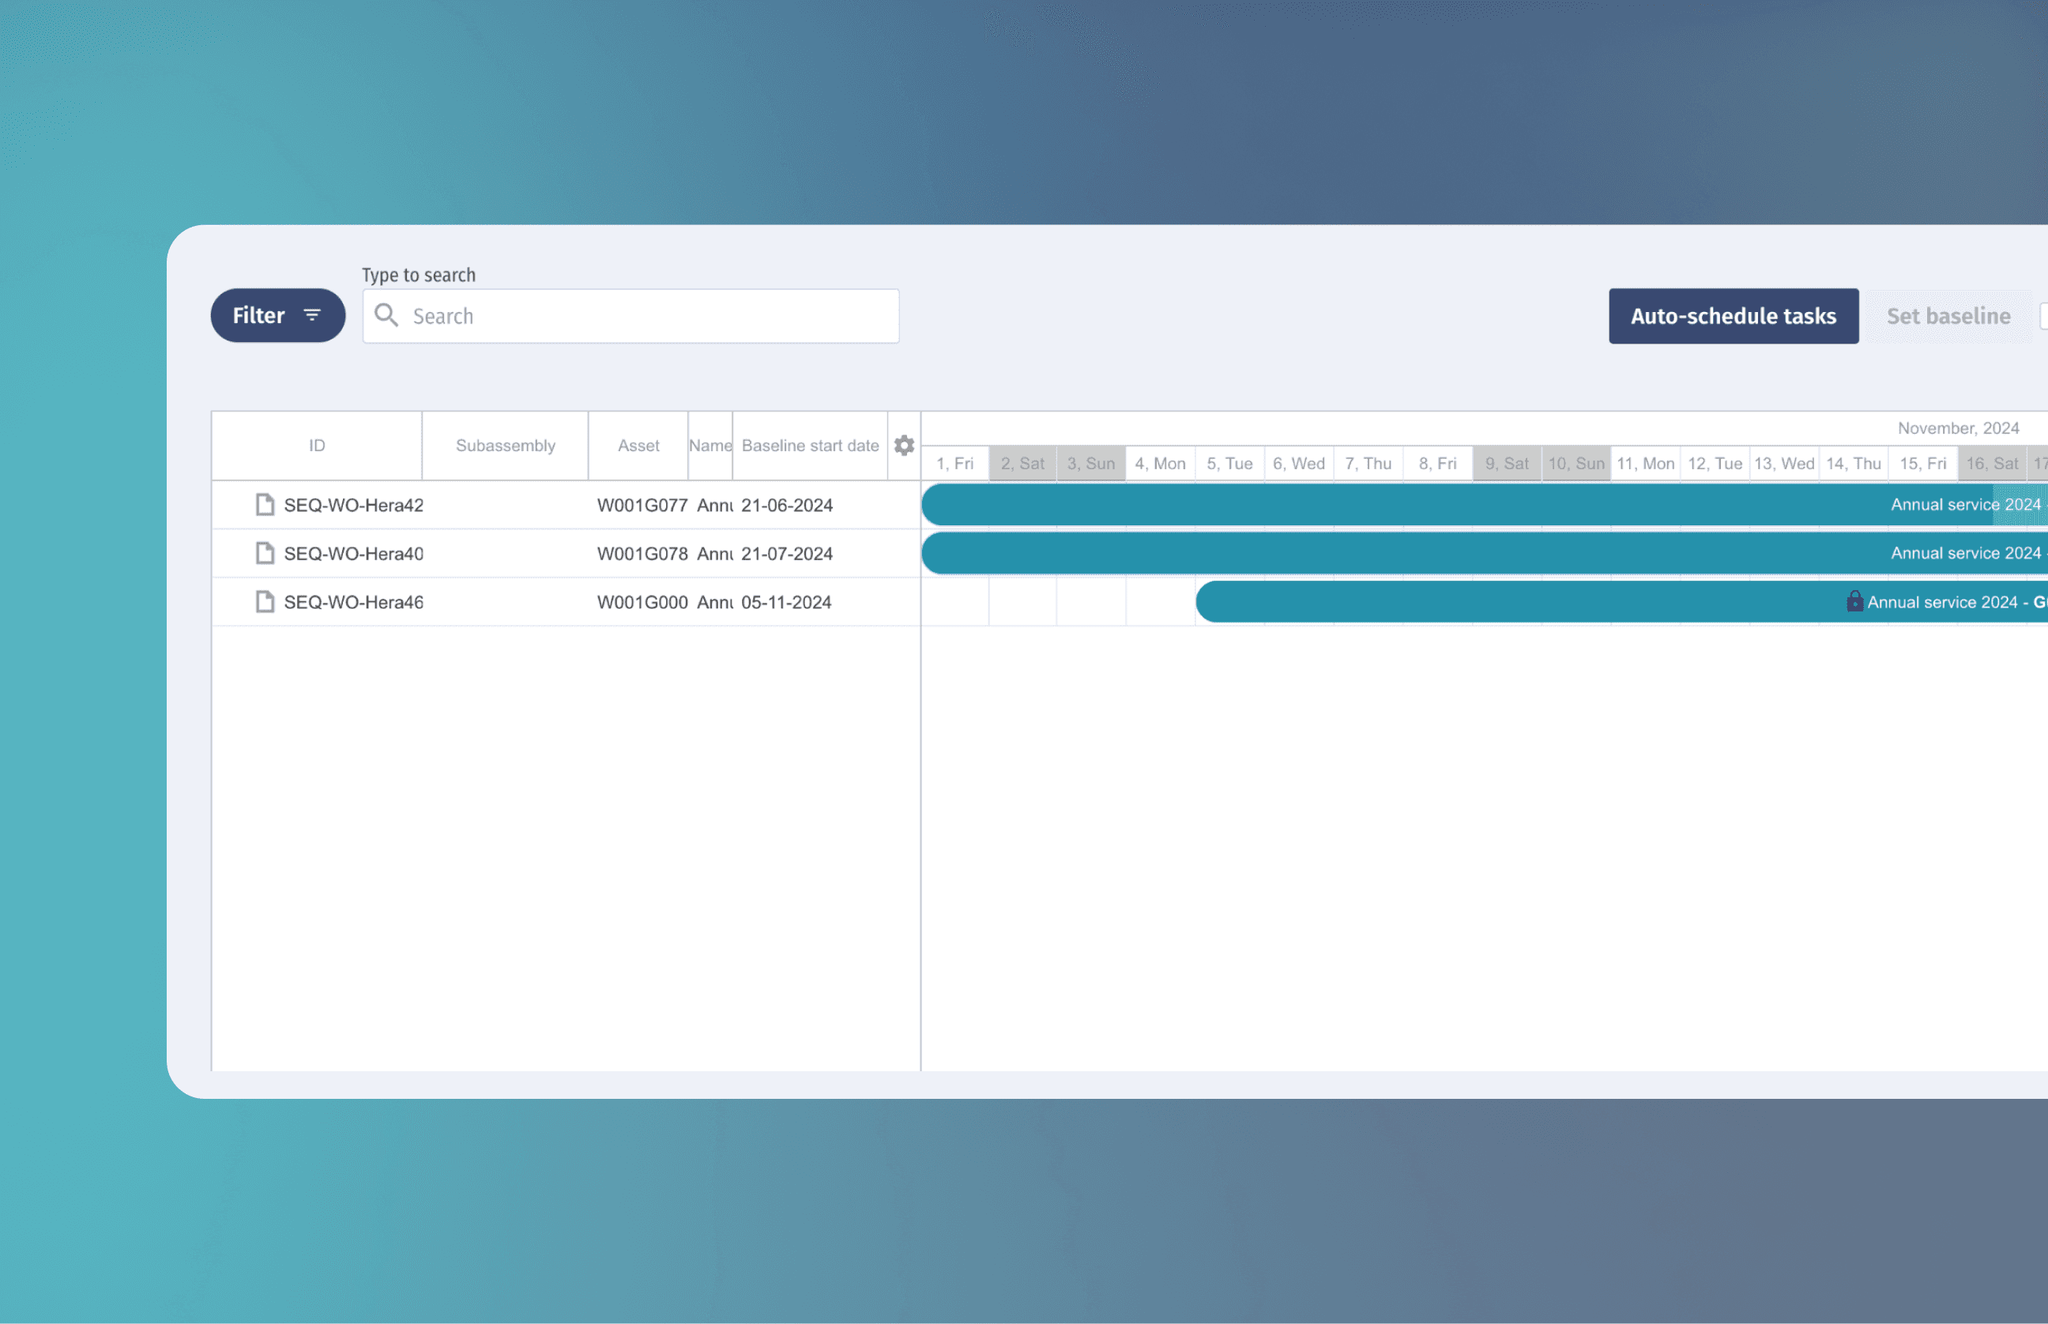
Task: Click the Set baseline button
Action: coord(1948,316)
